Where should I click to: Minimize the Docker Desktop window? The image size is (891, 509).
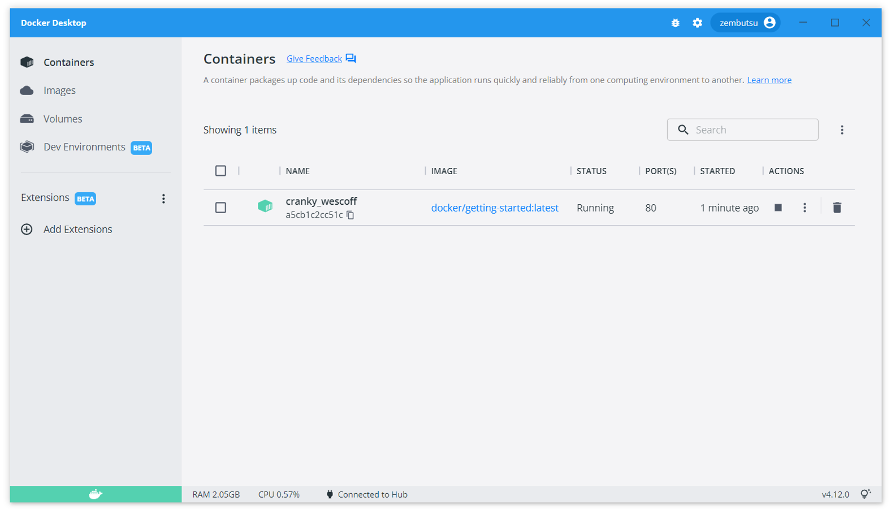click(x=803, y=23)
